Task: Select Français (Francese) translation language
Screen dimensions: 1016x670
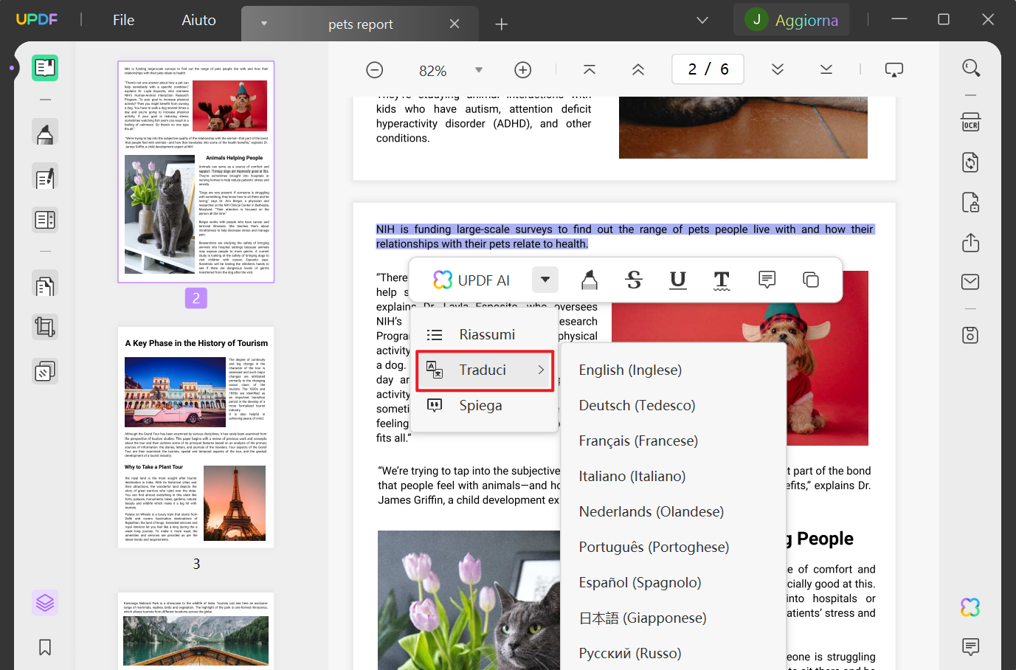Action: 638,441
